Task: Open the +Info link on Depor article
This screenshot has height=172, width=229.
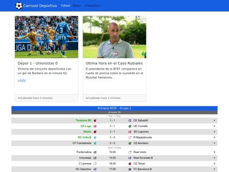Action: point(22,80)
